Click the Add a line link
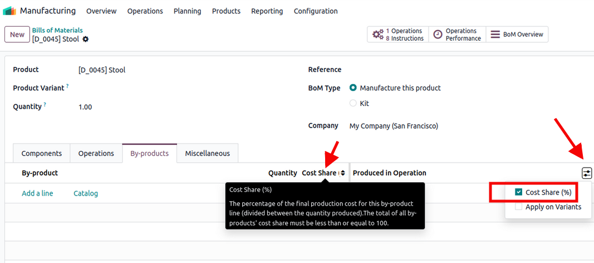Viewport: 594px width, 263px height. 37,193
